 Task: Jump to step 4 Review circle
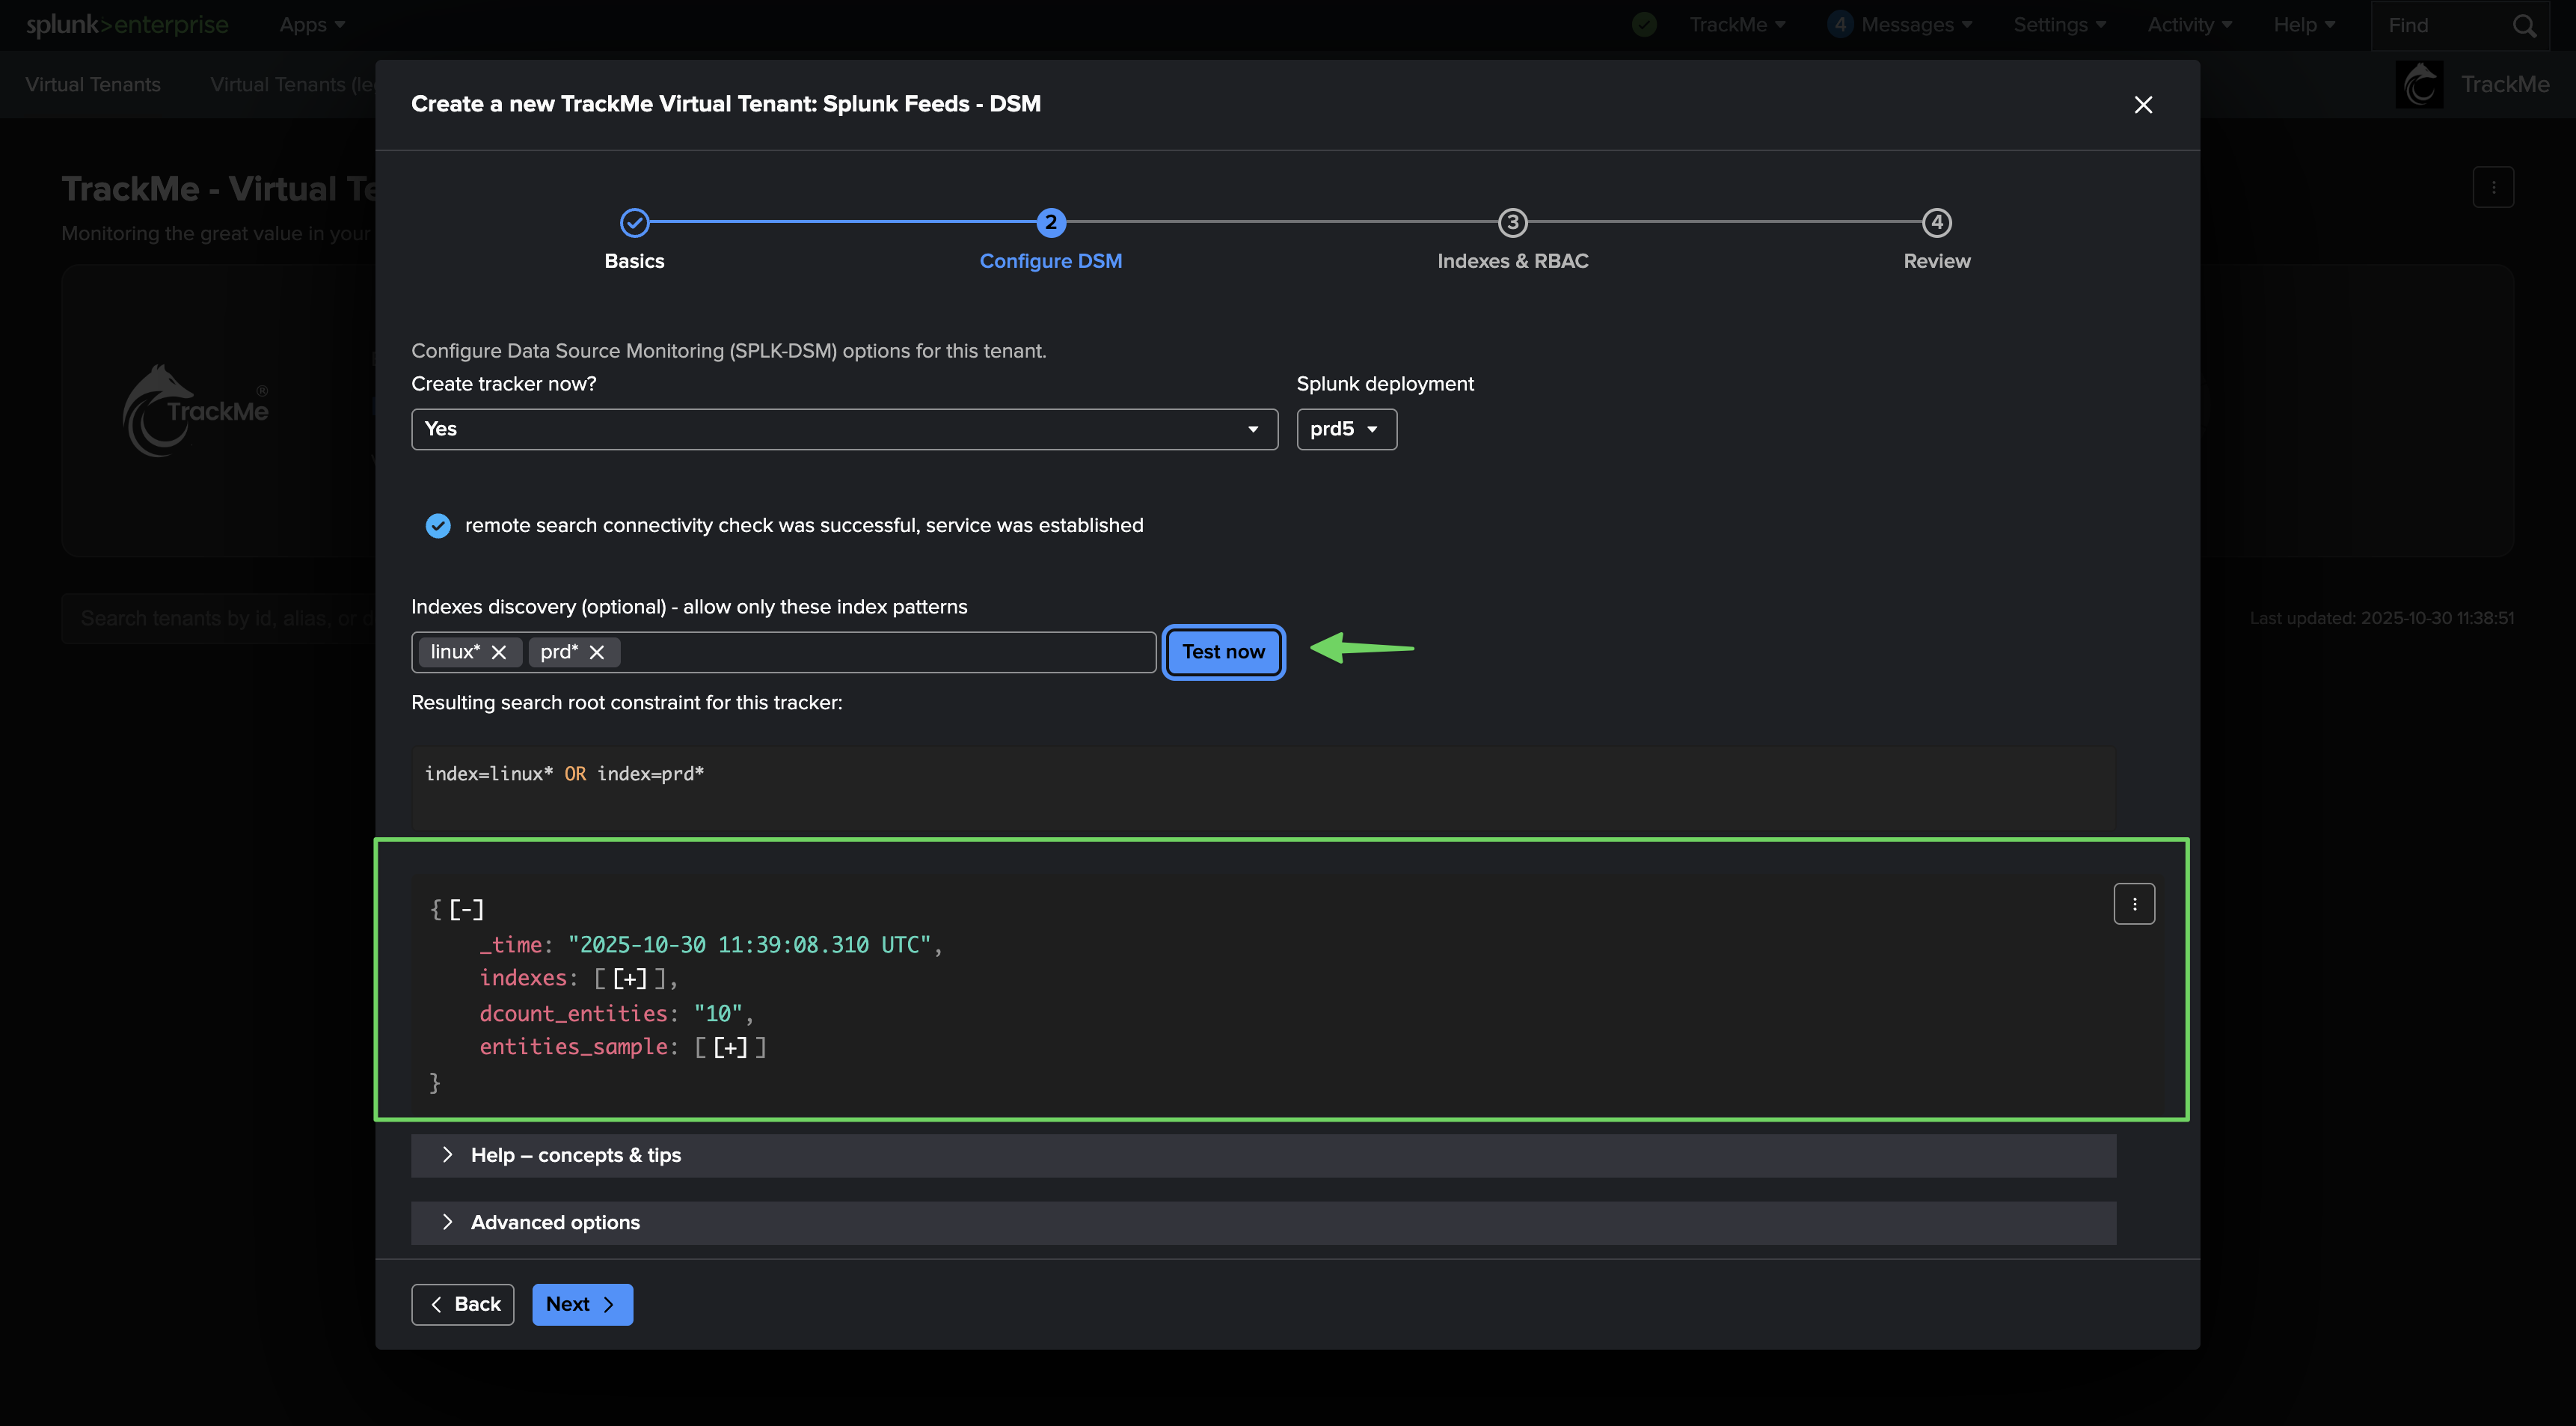(1937, 223)
